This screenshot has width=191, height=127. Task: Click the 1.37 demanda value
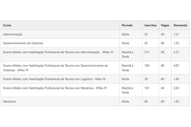coord(176,34)
